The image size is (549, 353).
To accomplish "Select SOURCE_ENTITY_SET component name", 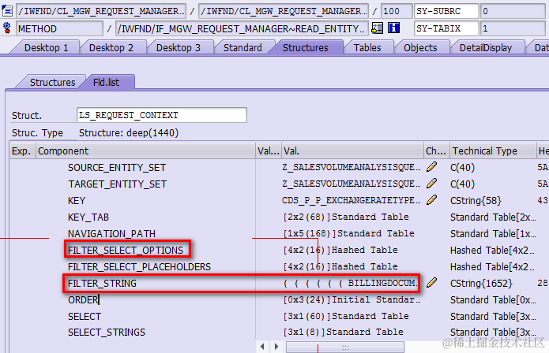I will tap(117, 168).
